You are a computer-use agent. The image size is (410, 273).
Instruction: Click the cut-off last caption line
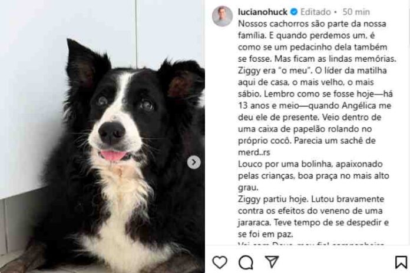(x=311, y=244)
